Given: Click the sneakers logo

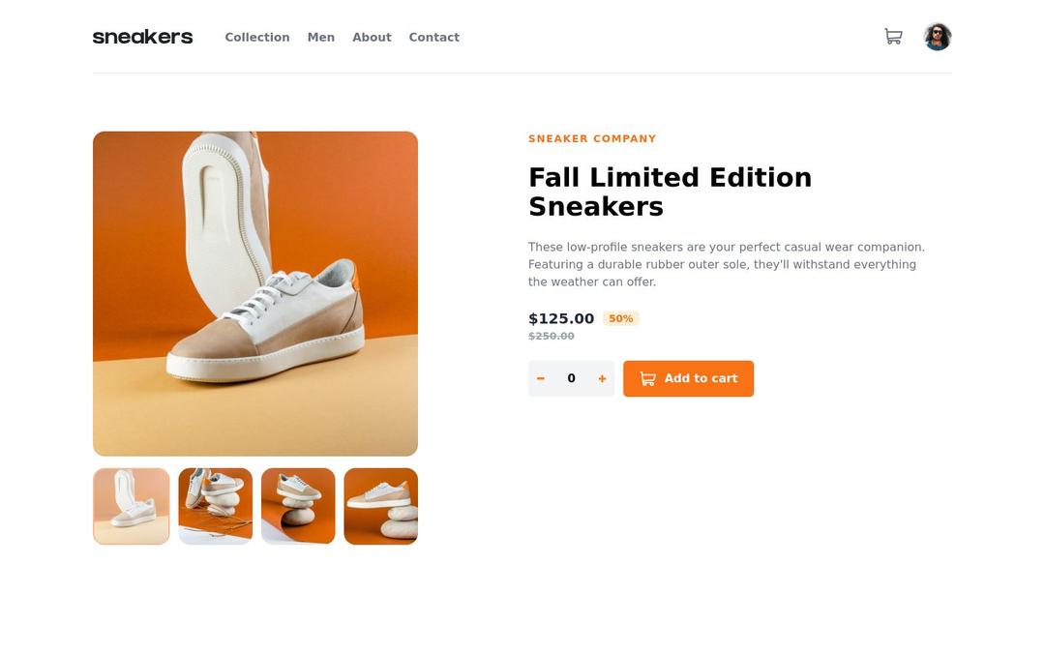Looking at the screenshot, I should 142,37.
